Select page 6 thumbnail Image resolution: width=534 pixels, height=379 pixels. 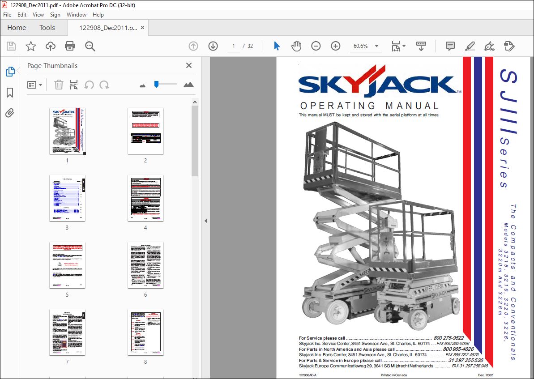pyautogui.click(x=146, y=265)
